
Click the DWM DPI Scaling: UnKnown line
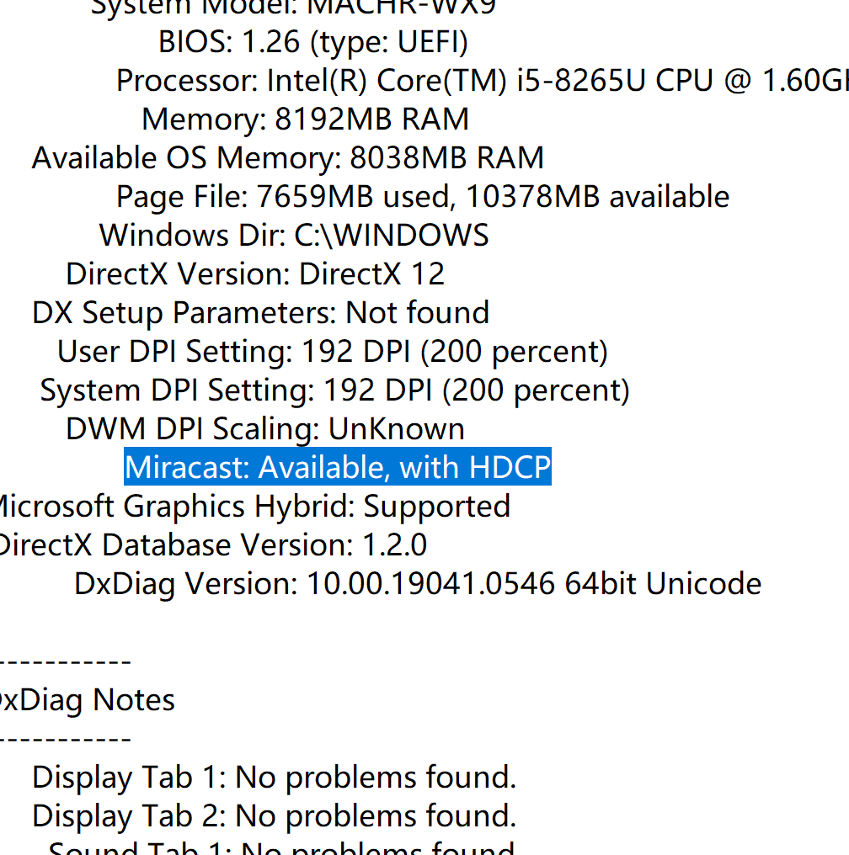click(265, 429)
